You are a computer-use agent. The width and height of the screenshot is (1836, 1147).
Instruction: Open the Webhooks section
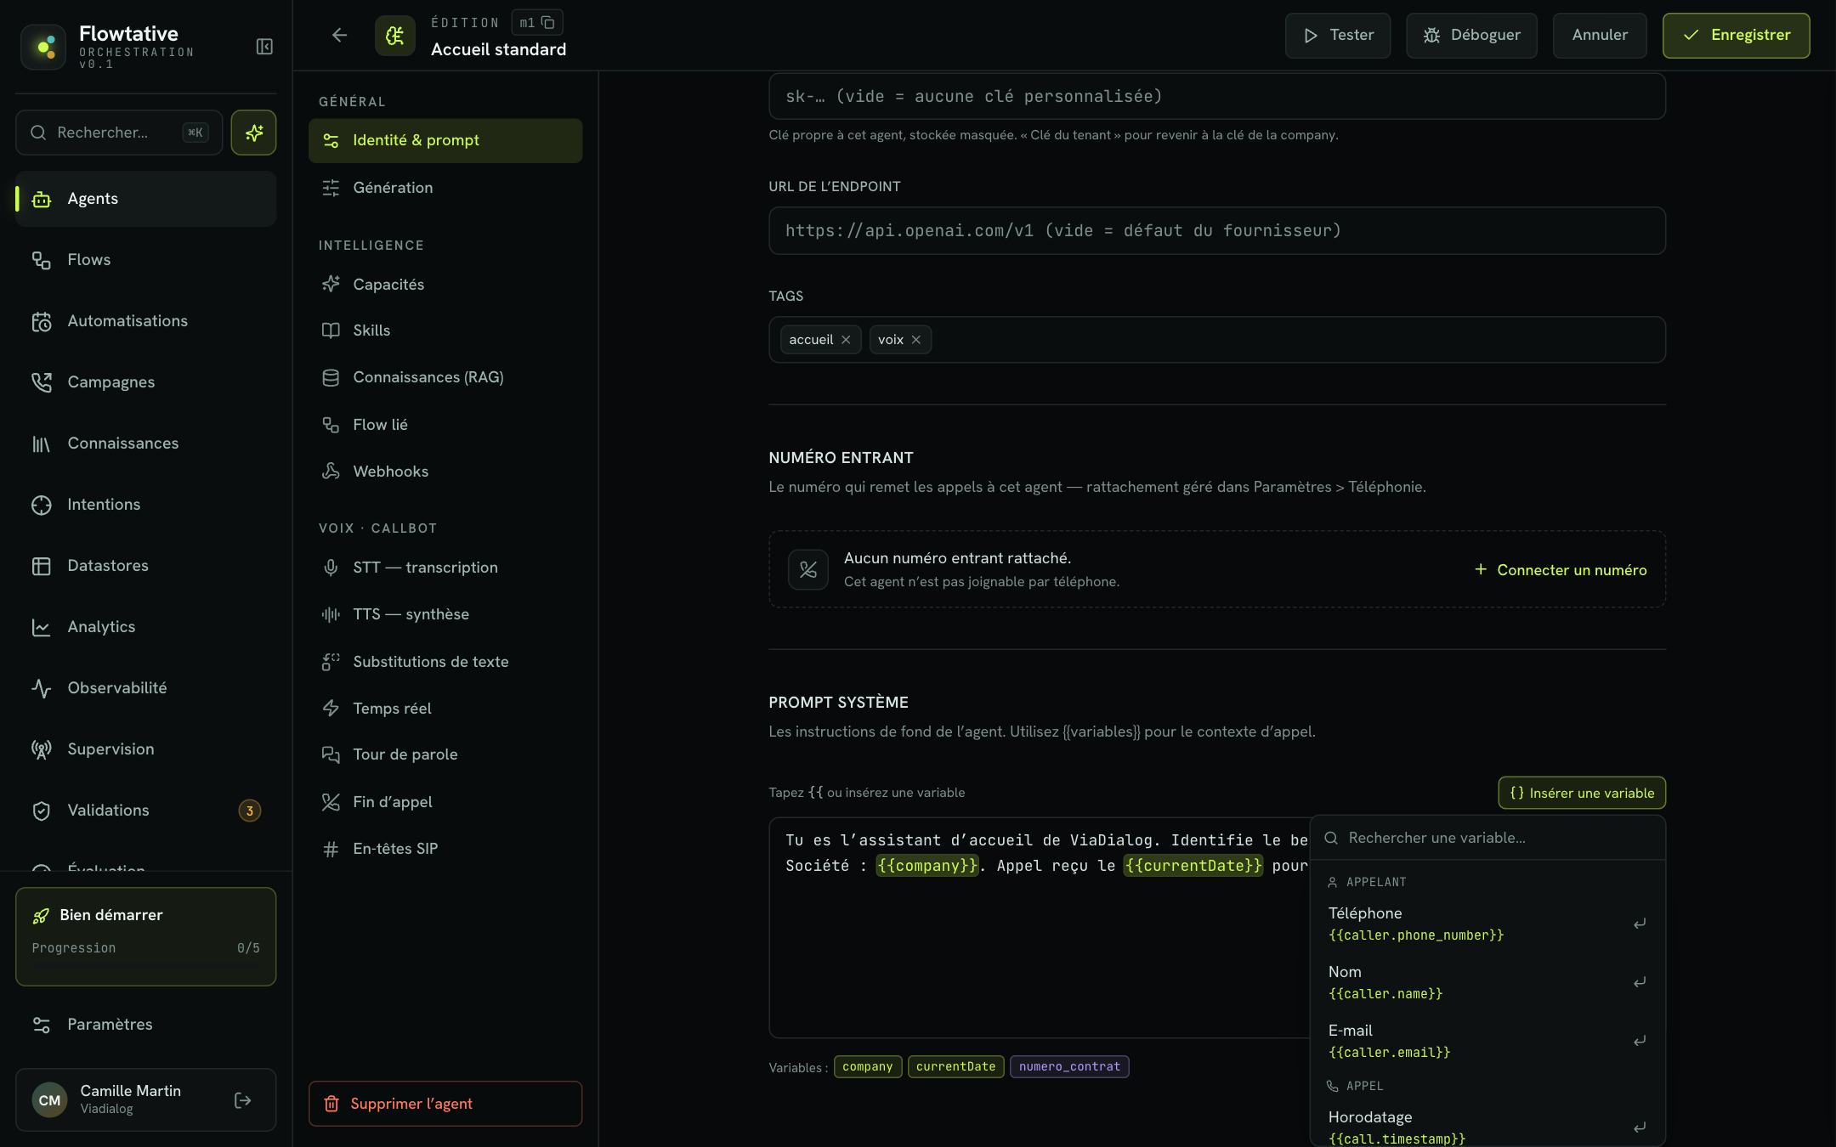click(x=445, y=472)
